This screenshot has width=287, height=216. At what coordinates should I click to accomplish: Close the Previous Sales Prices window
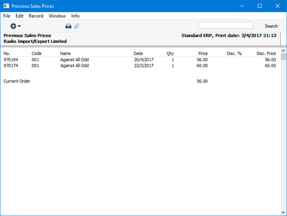pyautogui.click(x=278, y=6)
